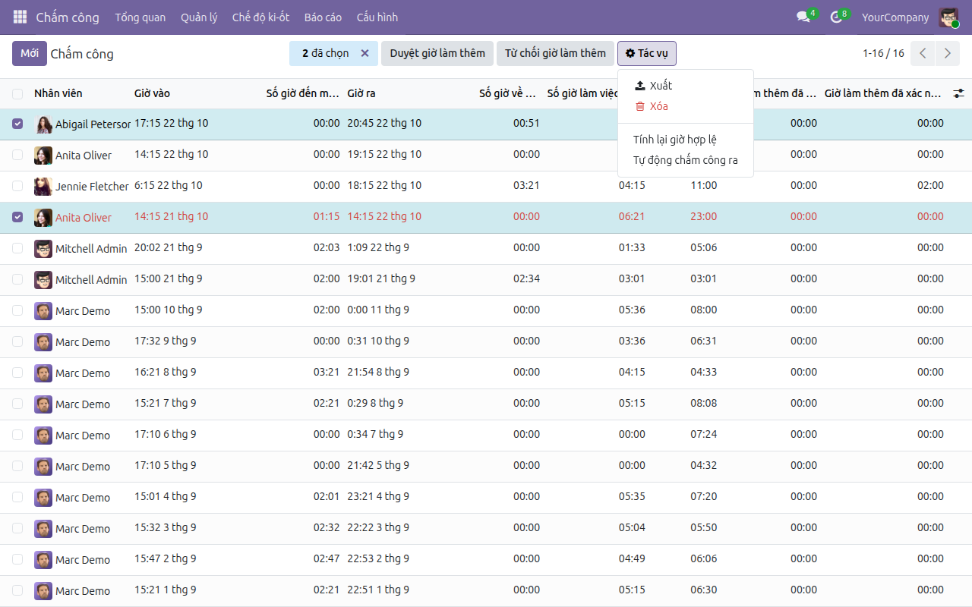972x607 pixels.
Task: Open the apps grid menu icon
Action: click(20, 17)
